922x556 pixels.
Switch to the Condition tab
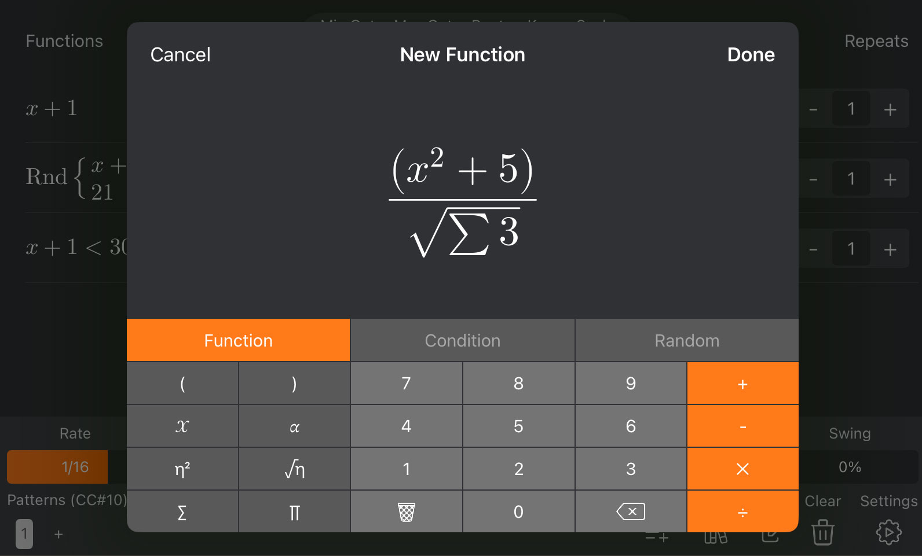[x=462, y=340]
